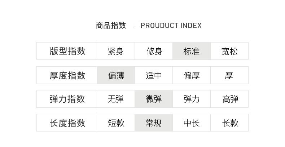The width and height of the screenshot is (285, 147).
Task: Click the highlighted 微弹 elasticity cell
Action: (x=154, y=99)
